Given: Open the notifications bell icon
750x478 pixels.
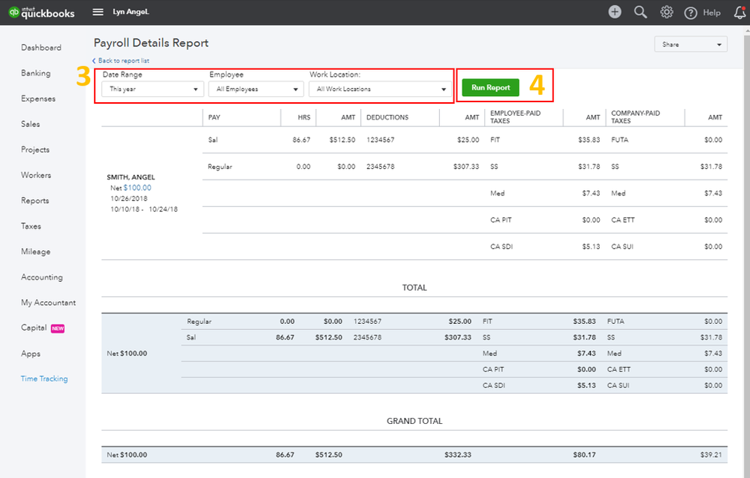Looking at the screenshot, I should pos(740,13).
